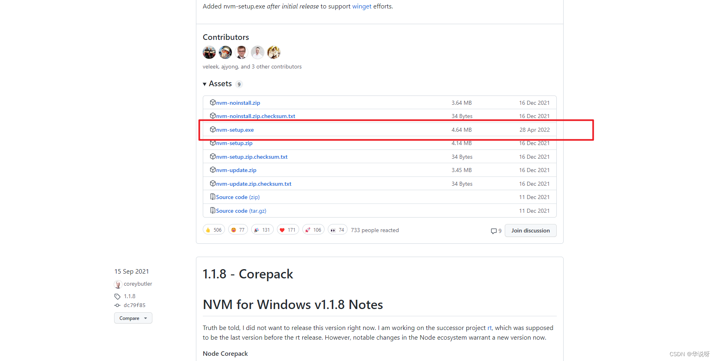716x361 pixels.
Task: Click the package icon beside nvm-update.zip
Action: click(213, 170)
